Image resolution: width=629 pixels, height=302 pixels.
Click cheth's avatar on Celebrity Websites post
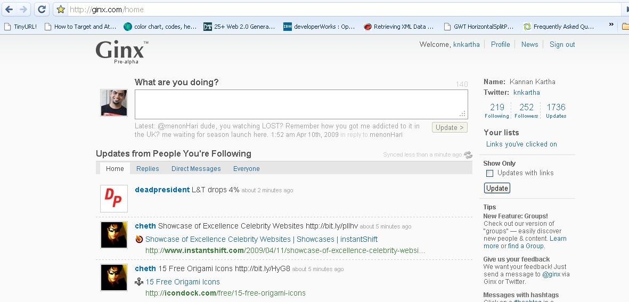[114, 234]
